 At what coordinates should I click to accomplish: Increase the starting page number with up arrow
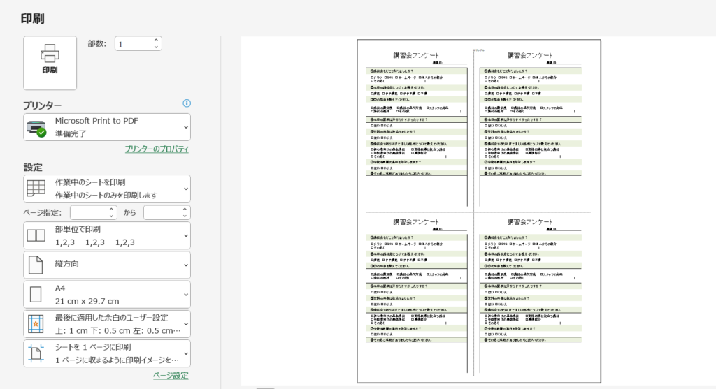click(x=111, y=210)
